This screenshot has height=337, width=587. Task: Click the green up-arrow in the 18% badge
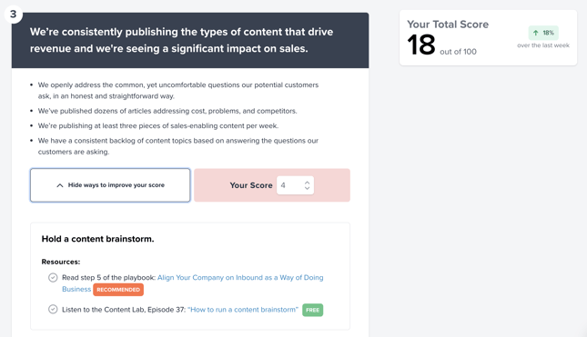[x=536, y=33]
